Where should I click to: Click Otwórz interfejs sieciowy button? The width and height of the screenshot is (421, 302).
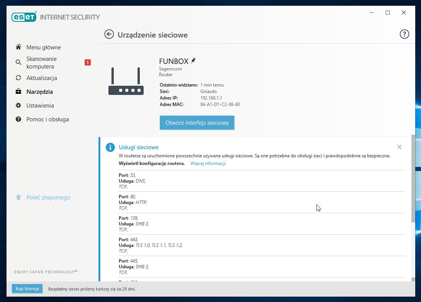(197, 123)
